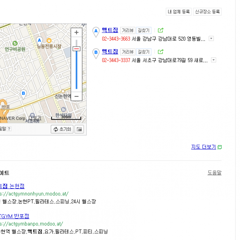Zoom in the map with plus button
240x240 pixels.
(x=76, y=32)
